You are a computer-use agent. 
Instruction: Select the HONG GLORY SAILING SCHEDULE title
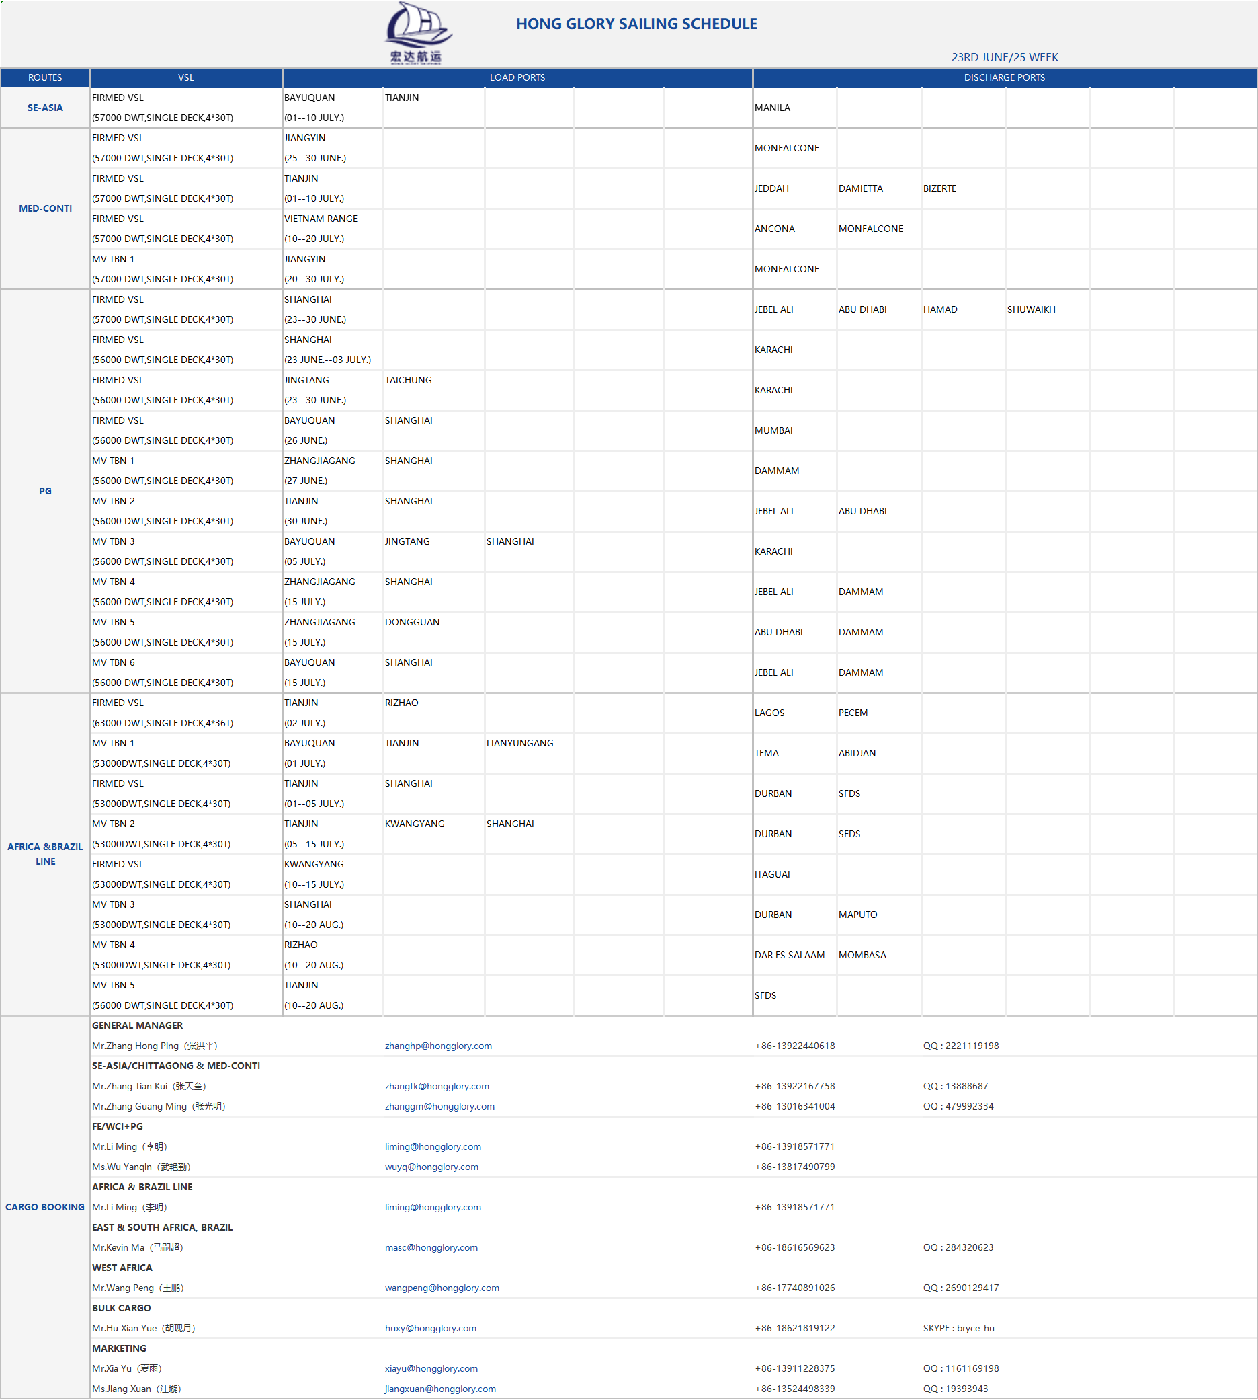coord(636,24)
